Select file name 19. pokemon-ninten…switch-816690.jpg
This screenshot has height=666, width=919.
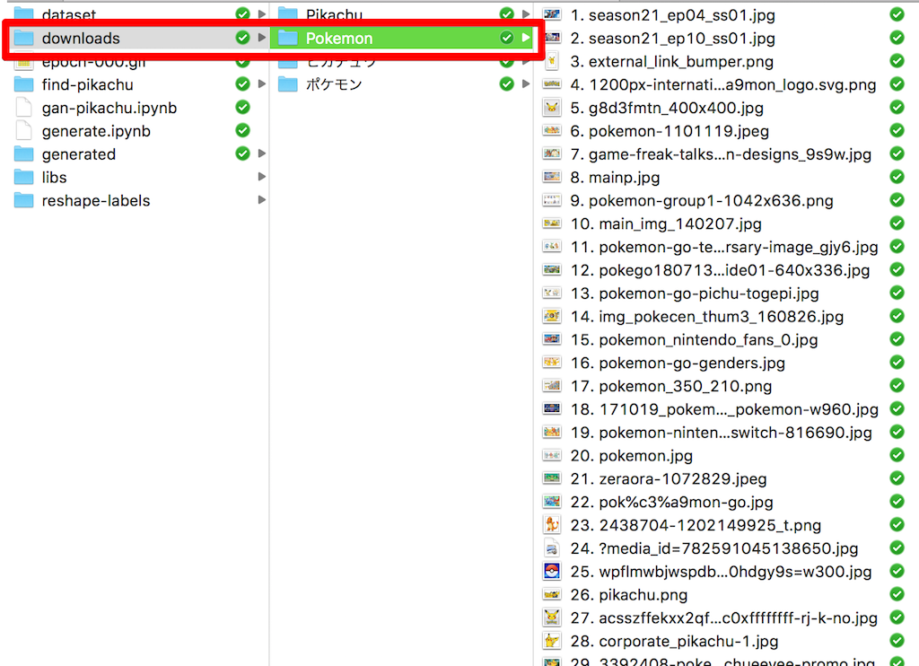click(722, 433)
